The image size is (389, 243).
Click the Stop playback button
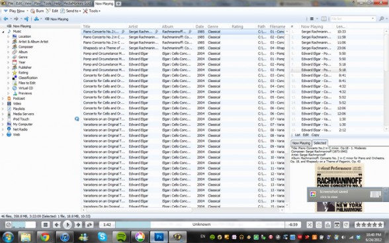(46, 225)
